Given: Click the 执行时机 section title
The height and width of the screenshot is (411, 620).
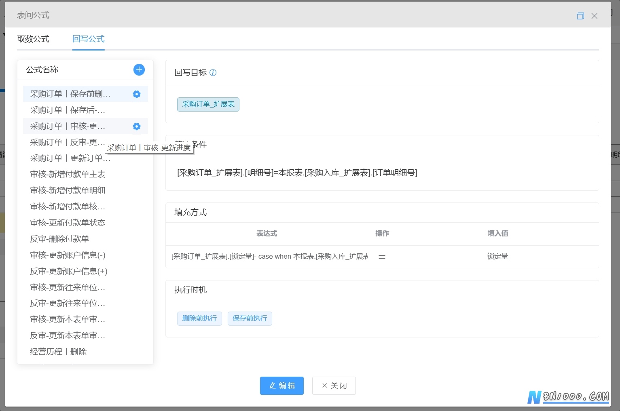Looking at the screenshot, I should click(x=190, y=290).
